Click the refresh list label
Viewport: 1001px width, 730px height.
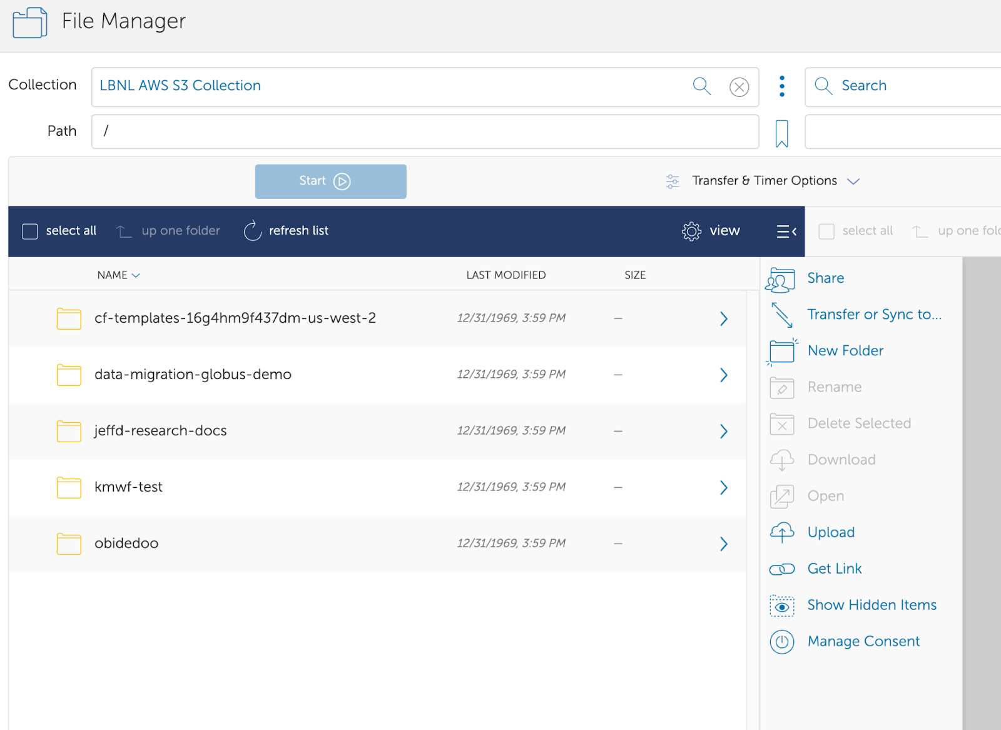pos(298,231)
